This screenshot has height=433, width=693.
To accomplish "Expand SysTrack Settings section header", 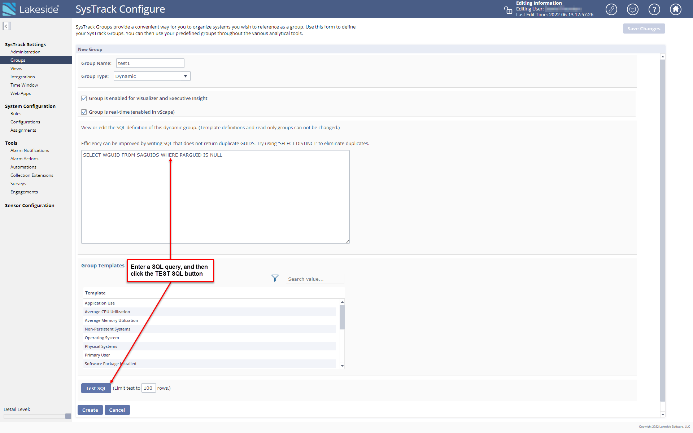I will click(25, 44).
